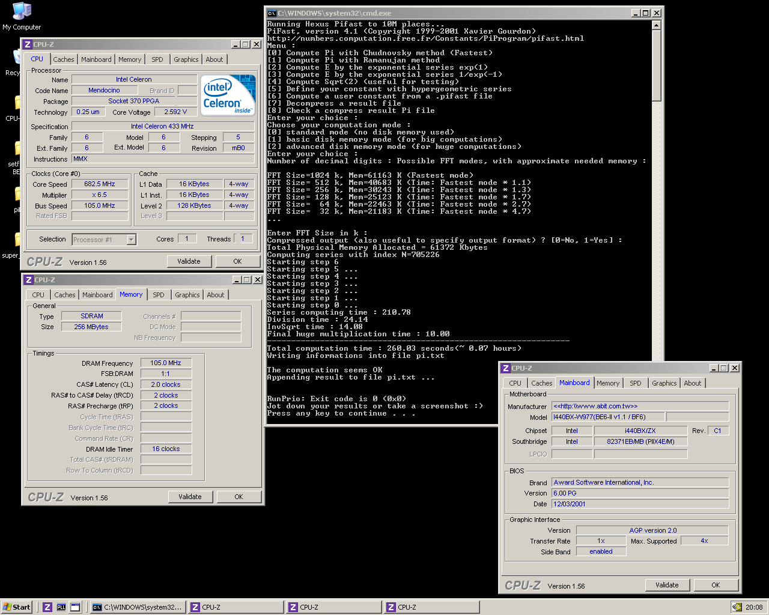Image resolution: width=769 pixels, height=615 pixels.
Task: Click the Level 2 128 KBytes value
Action: (194, 205)
